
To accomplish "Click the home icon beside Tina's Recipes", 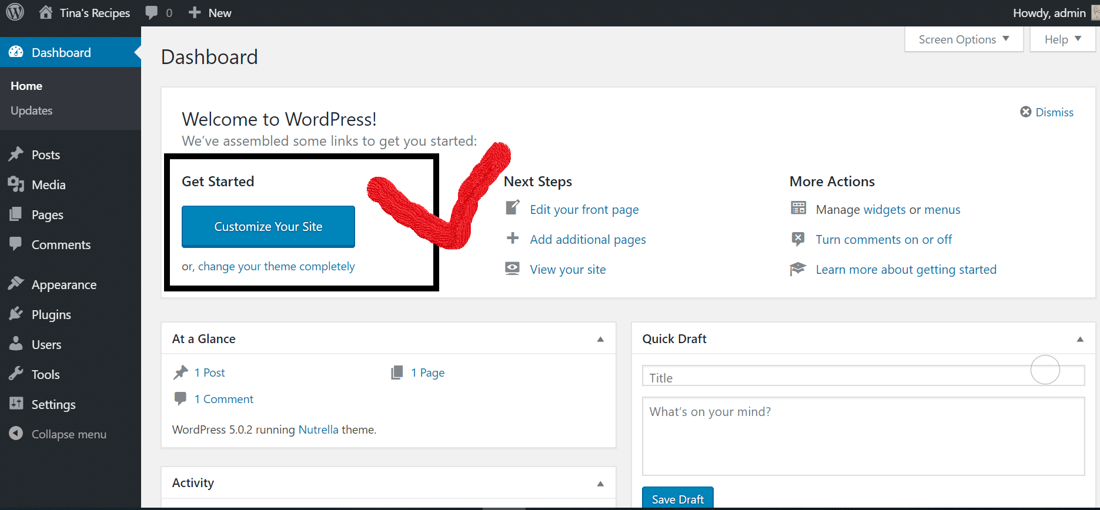I will pyautogui.click(x=46, y=12).
